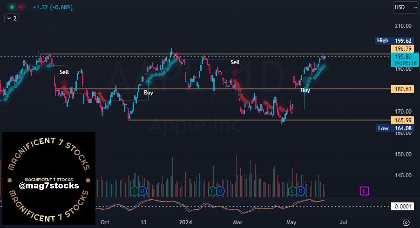The image size is (420, 228).
Task: Click the 2024 label on time axis
Action: [x=185, y=222]
